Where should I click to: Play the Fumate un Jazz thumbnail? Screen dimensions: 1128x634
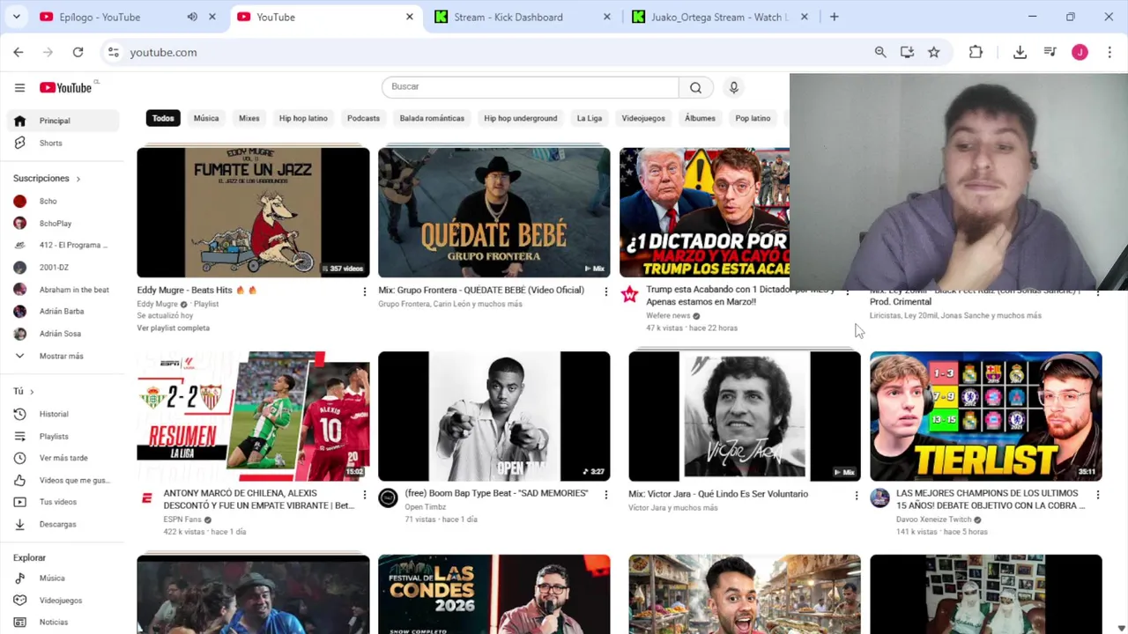[x=253, y=212]
